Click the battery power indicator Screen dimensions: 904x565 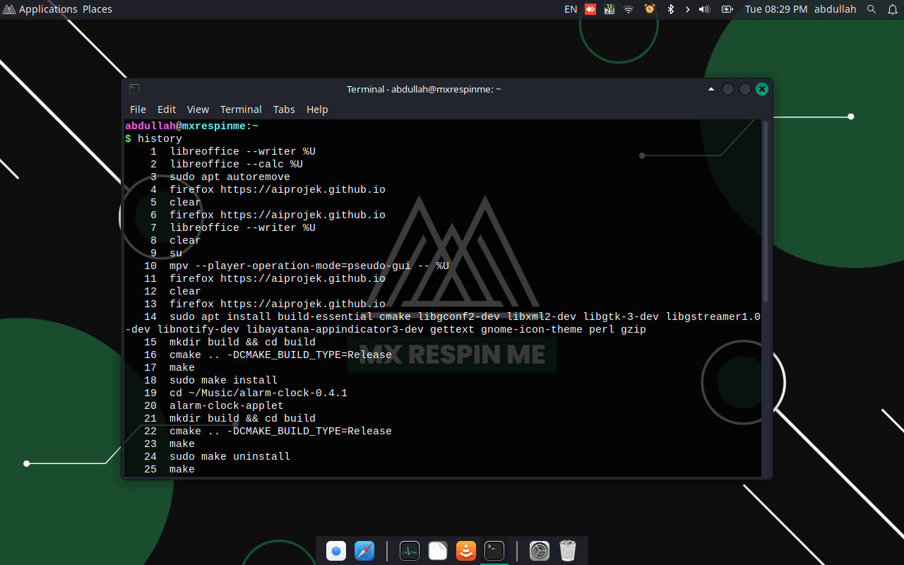[727, 9]
